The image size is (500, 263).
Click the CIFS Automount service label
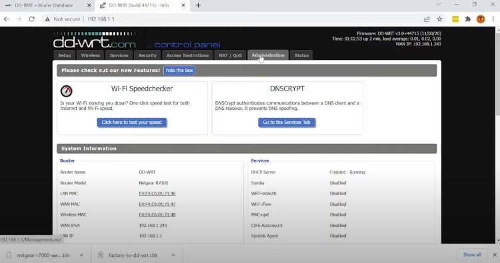267,226
